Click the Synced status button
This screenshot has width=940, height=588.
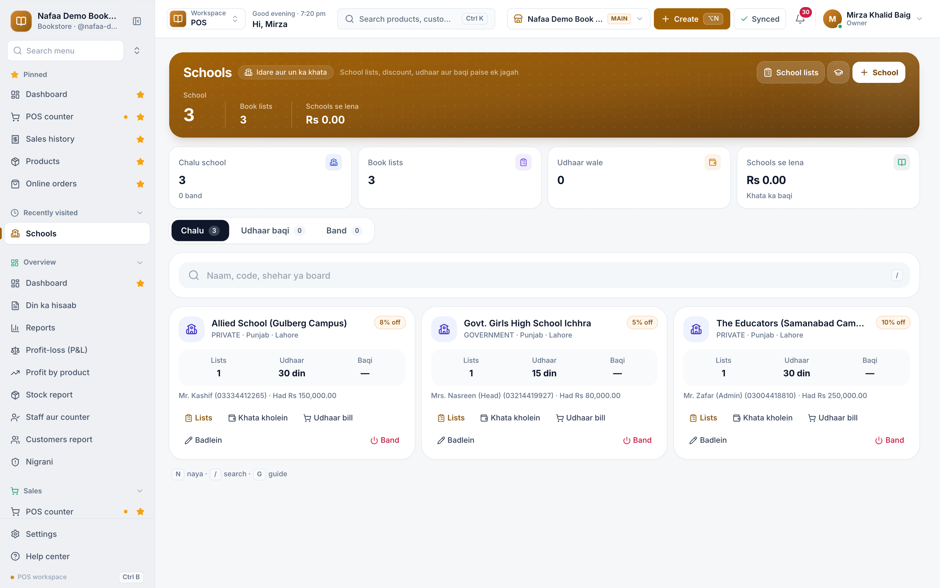tap(760, 19)
